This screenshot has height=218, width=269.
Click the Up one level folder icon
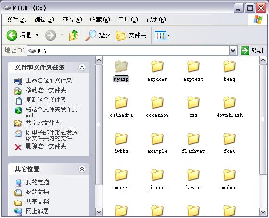[x=74, y=35]
